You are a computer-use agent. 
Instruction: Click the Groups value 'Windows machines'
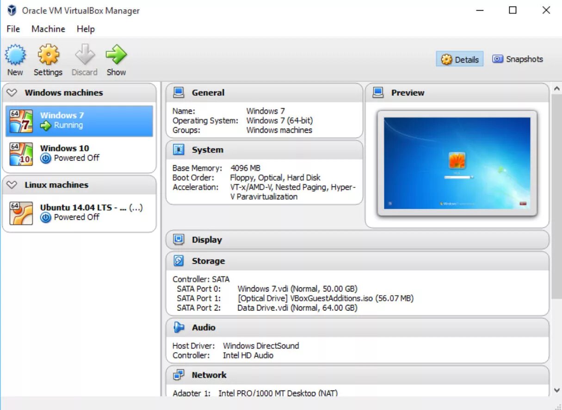[279, 130]
